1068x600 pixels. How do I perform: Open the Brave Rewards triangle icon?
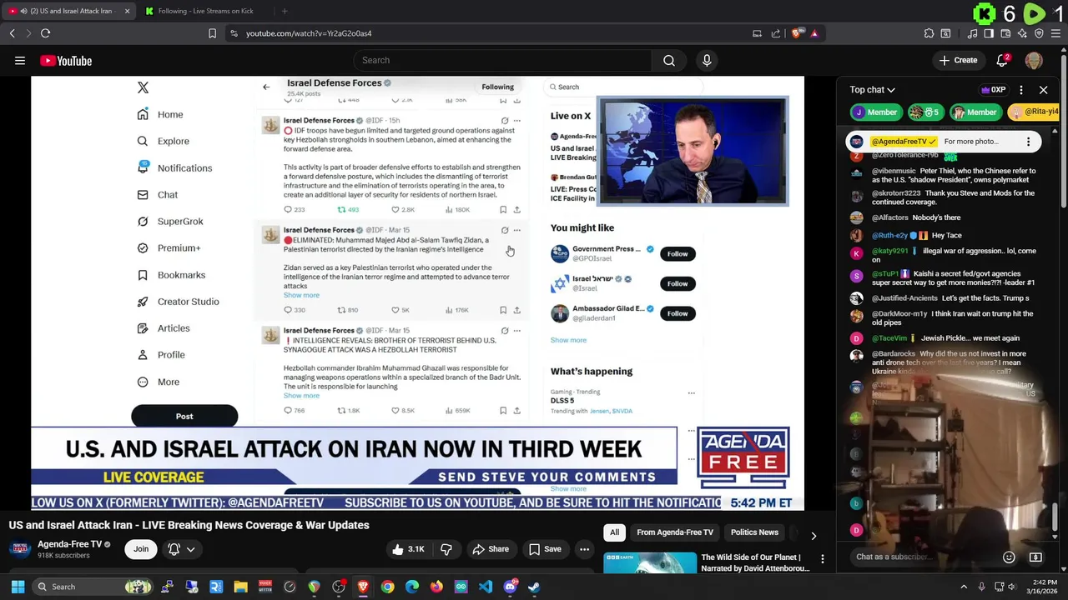[x=814, y=33]
